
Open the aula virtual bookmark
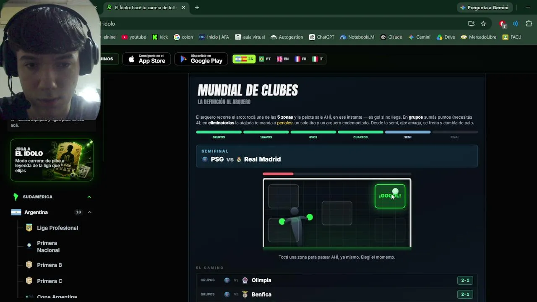coord(250,37)
